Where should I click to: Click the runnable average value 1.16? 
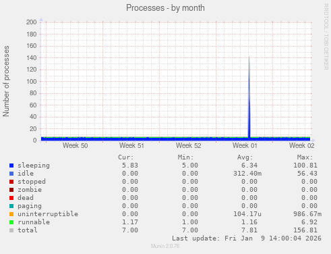click(x=249, y=222)
